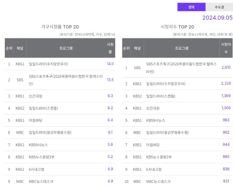Click 채널 header in 가구시청률 table

coord(20,48)
